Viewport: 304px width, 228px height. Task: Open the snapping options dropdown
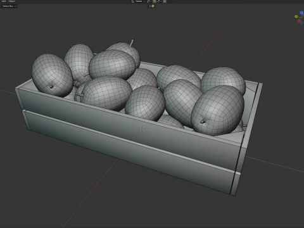(159, 1)
